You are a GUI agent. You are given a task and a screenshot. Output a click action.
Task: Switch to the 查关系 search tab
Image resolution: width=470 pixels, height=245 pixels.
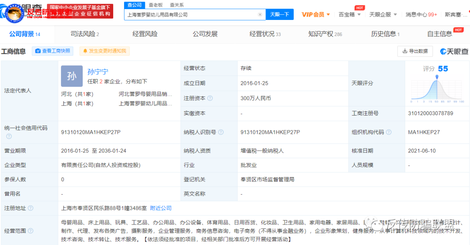(177, 5)
